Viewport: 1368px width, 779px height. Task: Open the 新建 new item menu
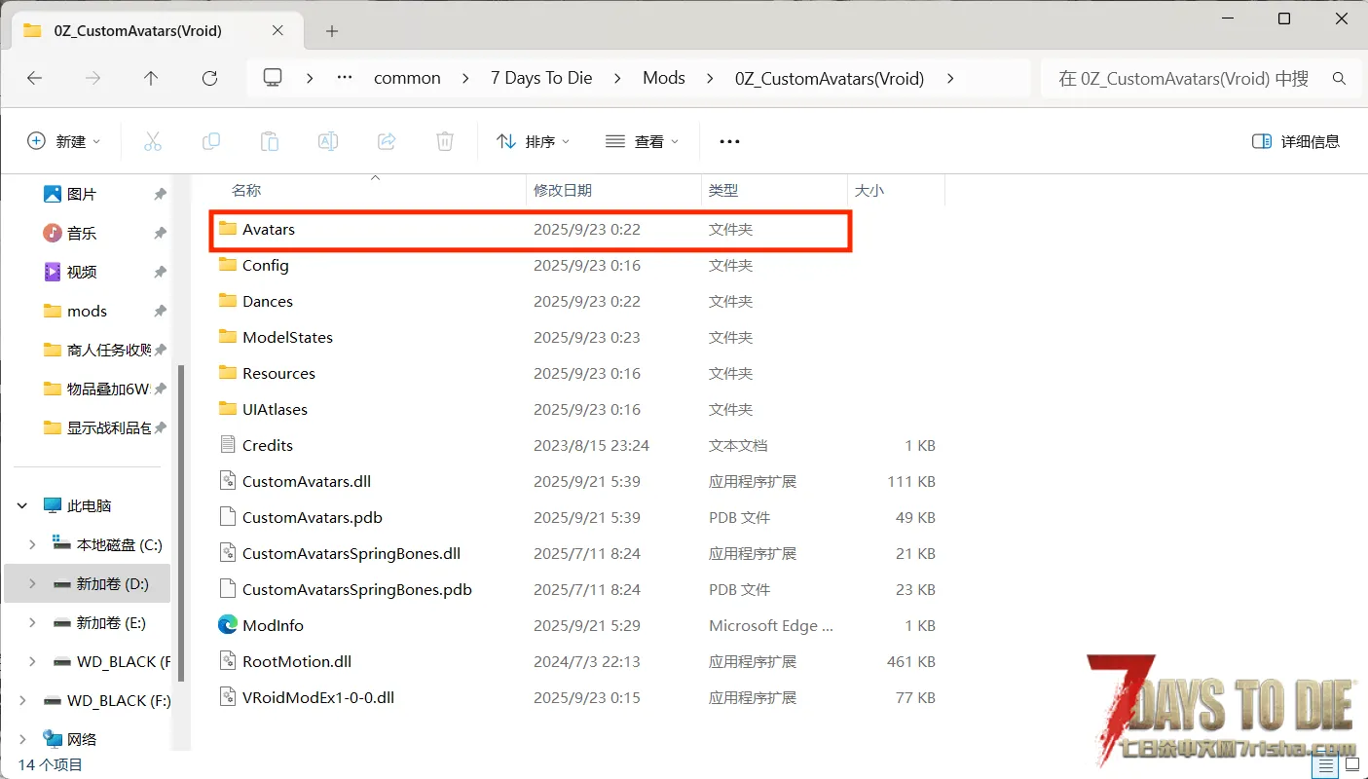[64, 141]
